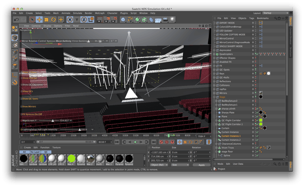Expand BadBoySetupv2 in object tree
This screenshot has width=304, height=187.
pos(217,101)
